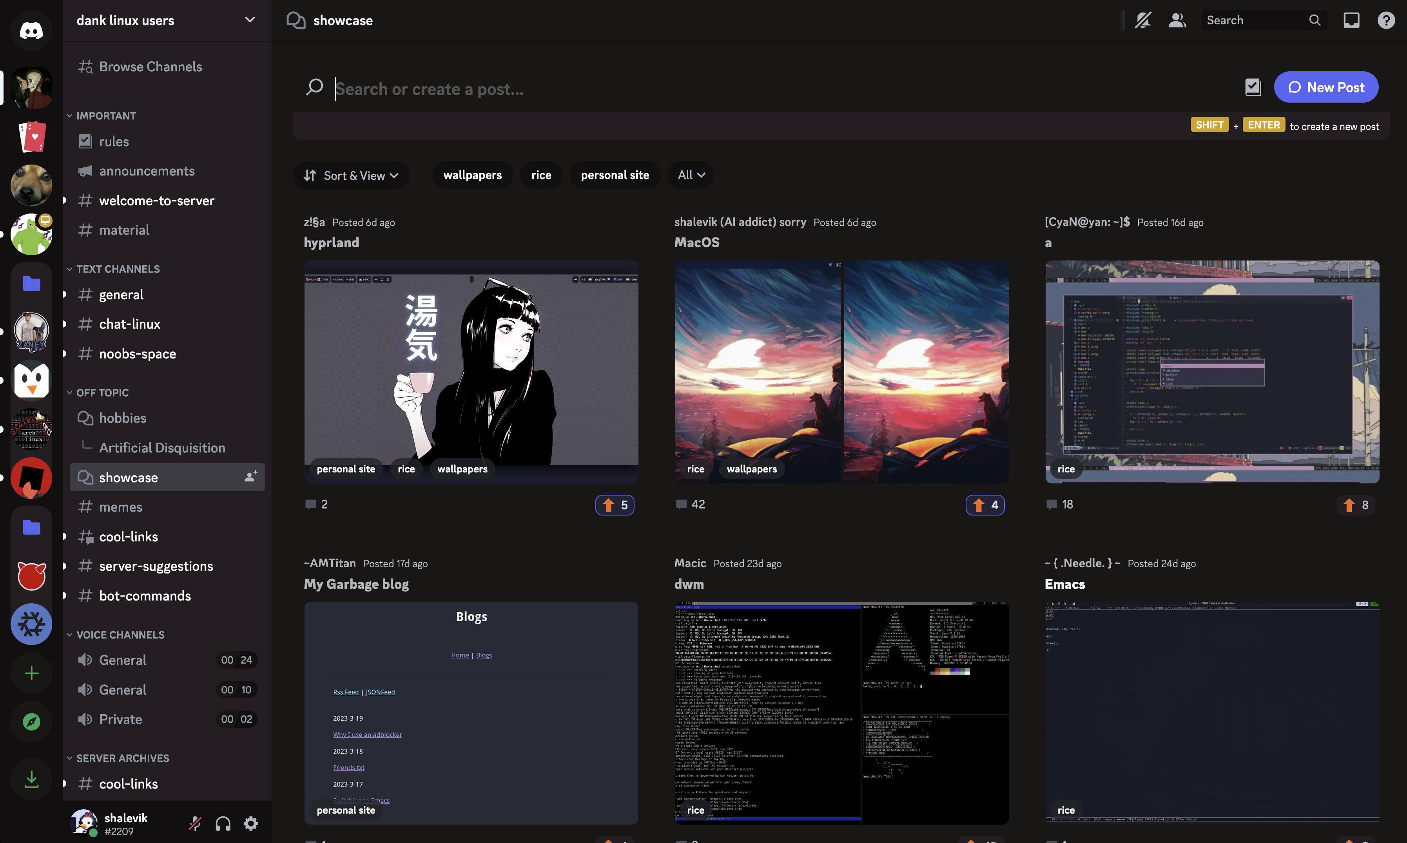Upvote the post titled a
Image resolution: width=1407 pixels, height=843 pixels.
(1356, 505)
